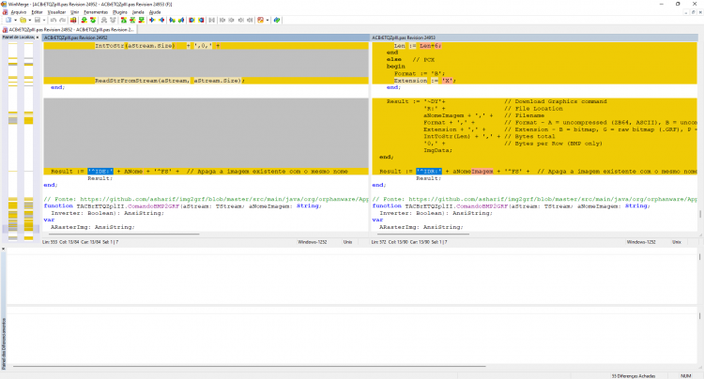Expand the New document dropdown arrow

click(x=15, y=21)
